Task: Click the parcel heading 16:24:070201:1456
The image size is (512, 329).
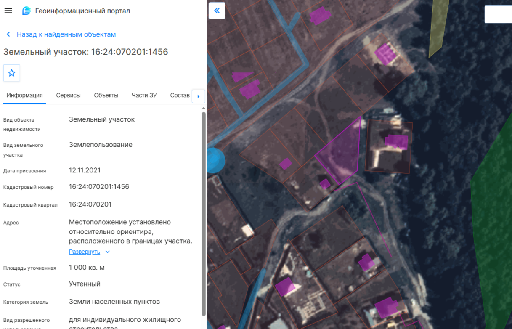Action: point(86,52)
